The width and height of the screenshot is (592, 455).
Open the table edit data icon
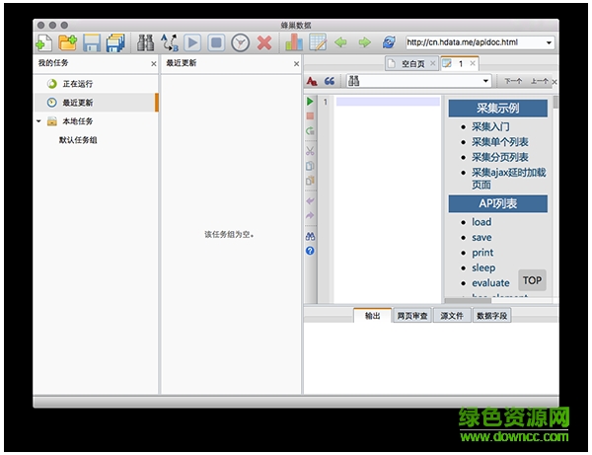(318, 42)
